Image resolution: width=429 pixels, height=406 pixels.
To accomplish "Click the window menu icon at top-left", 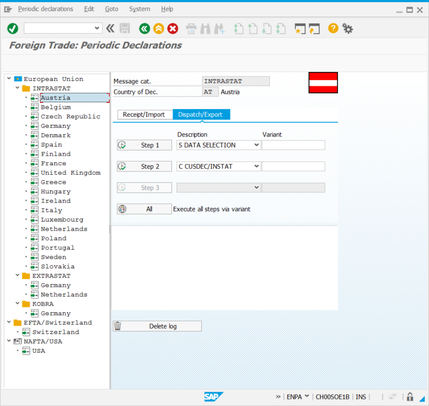I will coord(8,10).
